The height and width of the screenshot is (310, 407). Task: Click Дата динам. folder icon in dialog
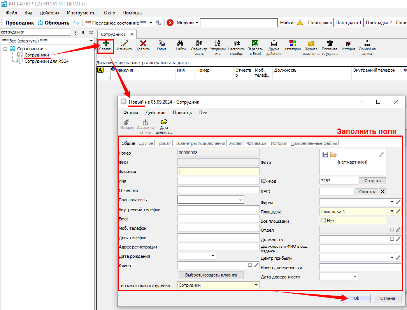(x=164, y=122)
